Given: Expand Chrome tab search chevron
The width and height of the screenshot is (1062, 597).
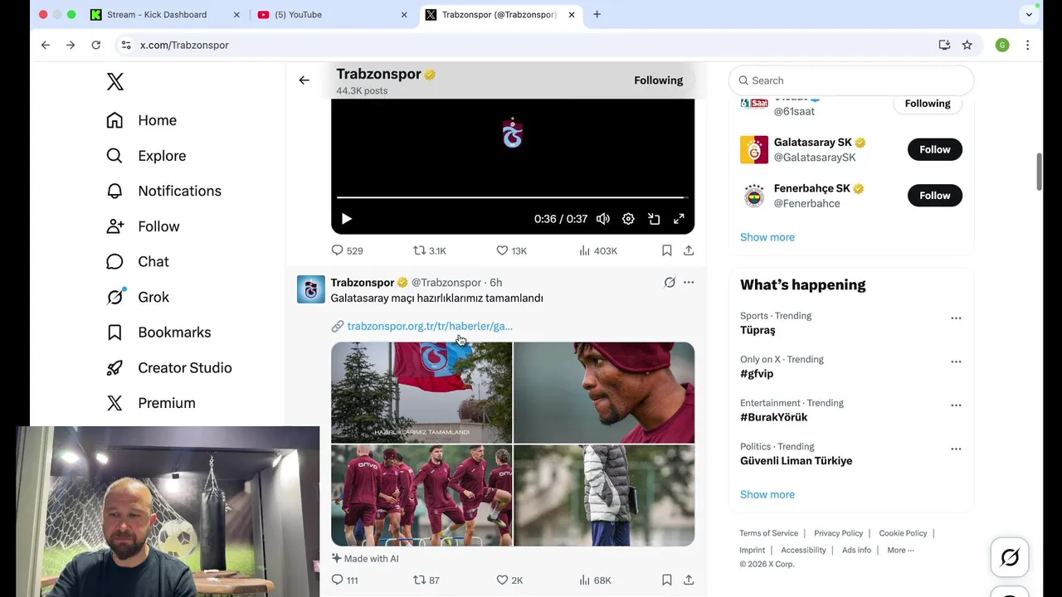Looking at the screenshot, I should 1029,14.
